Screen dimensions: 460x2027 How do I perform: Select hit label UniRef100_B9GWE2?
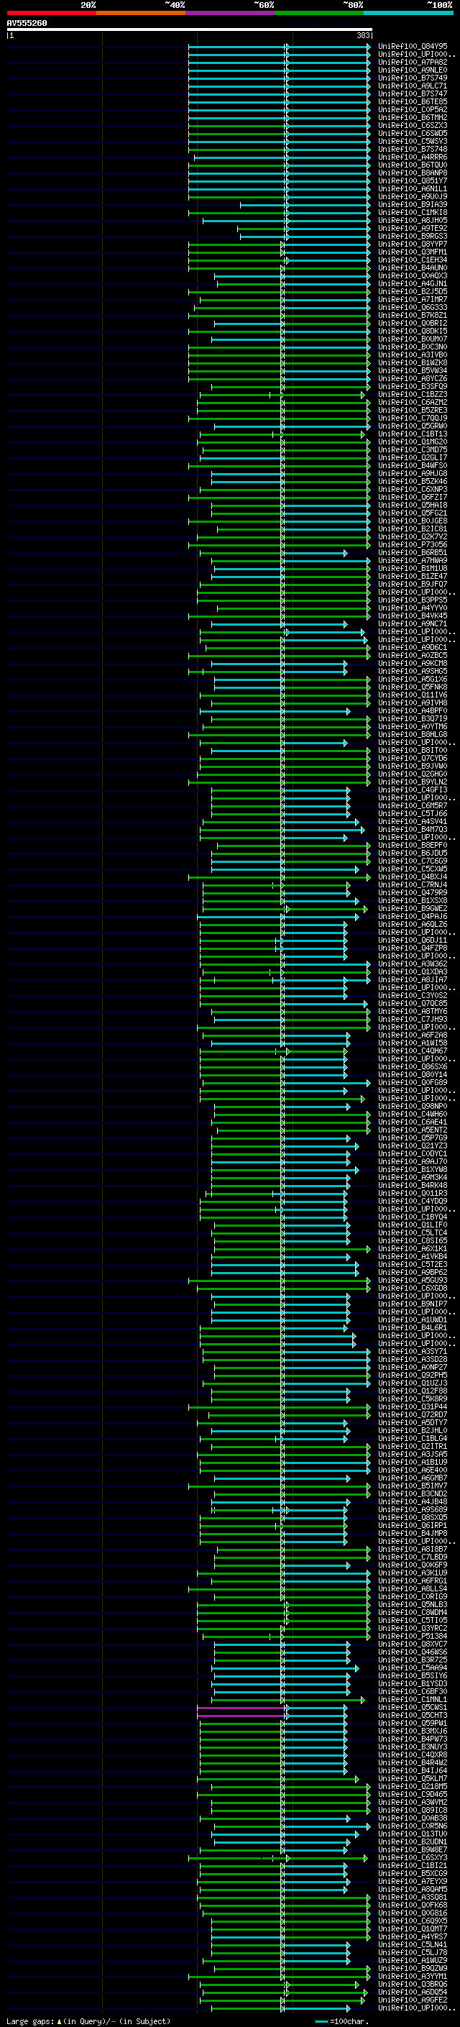tap(413, 909)
